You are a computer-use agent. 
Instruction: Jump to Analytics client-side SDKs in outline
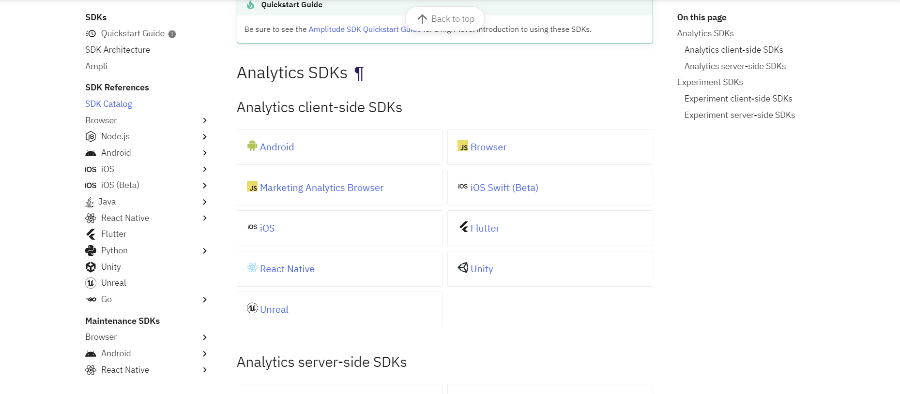click(x=733, y=50)
